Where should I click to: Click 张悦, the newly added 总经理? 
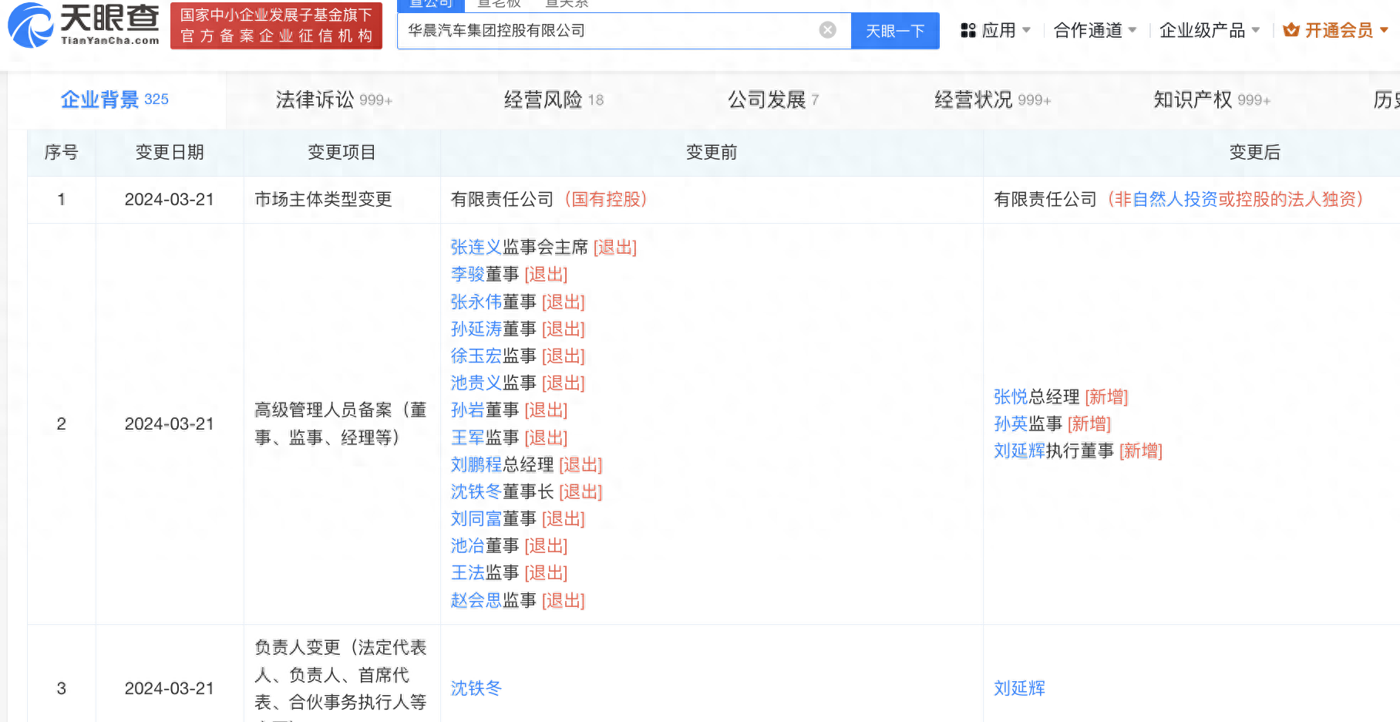pyautogui.click(x=1011, y=396)
